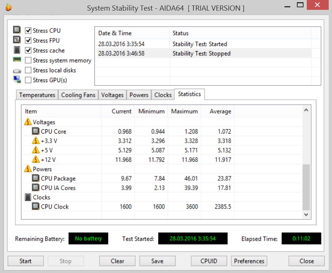Switch to the Voltages tab
Screen dimensions: 332x273
112,95
